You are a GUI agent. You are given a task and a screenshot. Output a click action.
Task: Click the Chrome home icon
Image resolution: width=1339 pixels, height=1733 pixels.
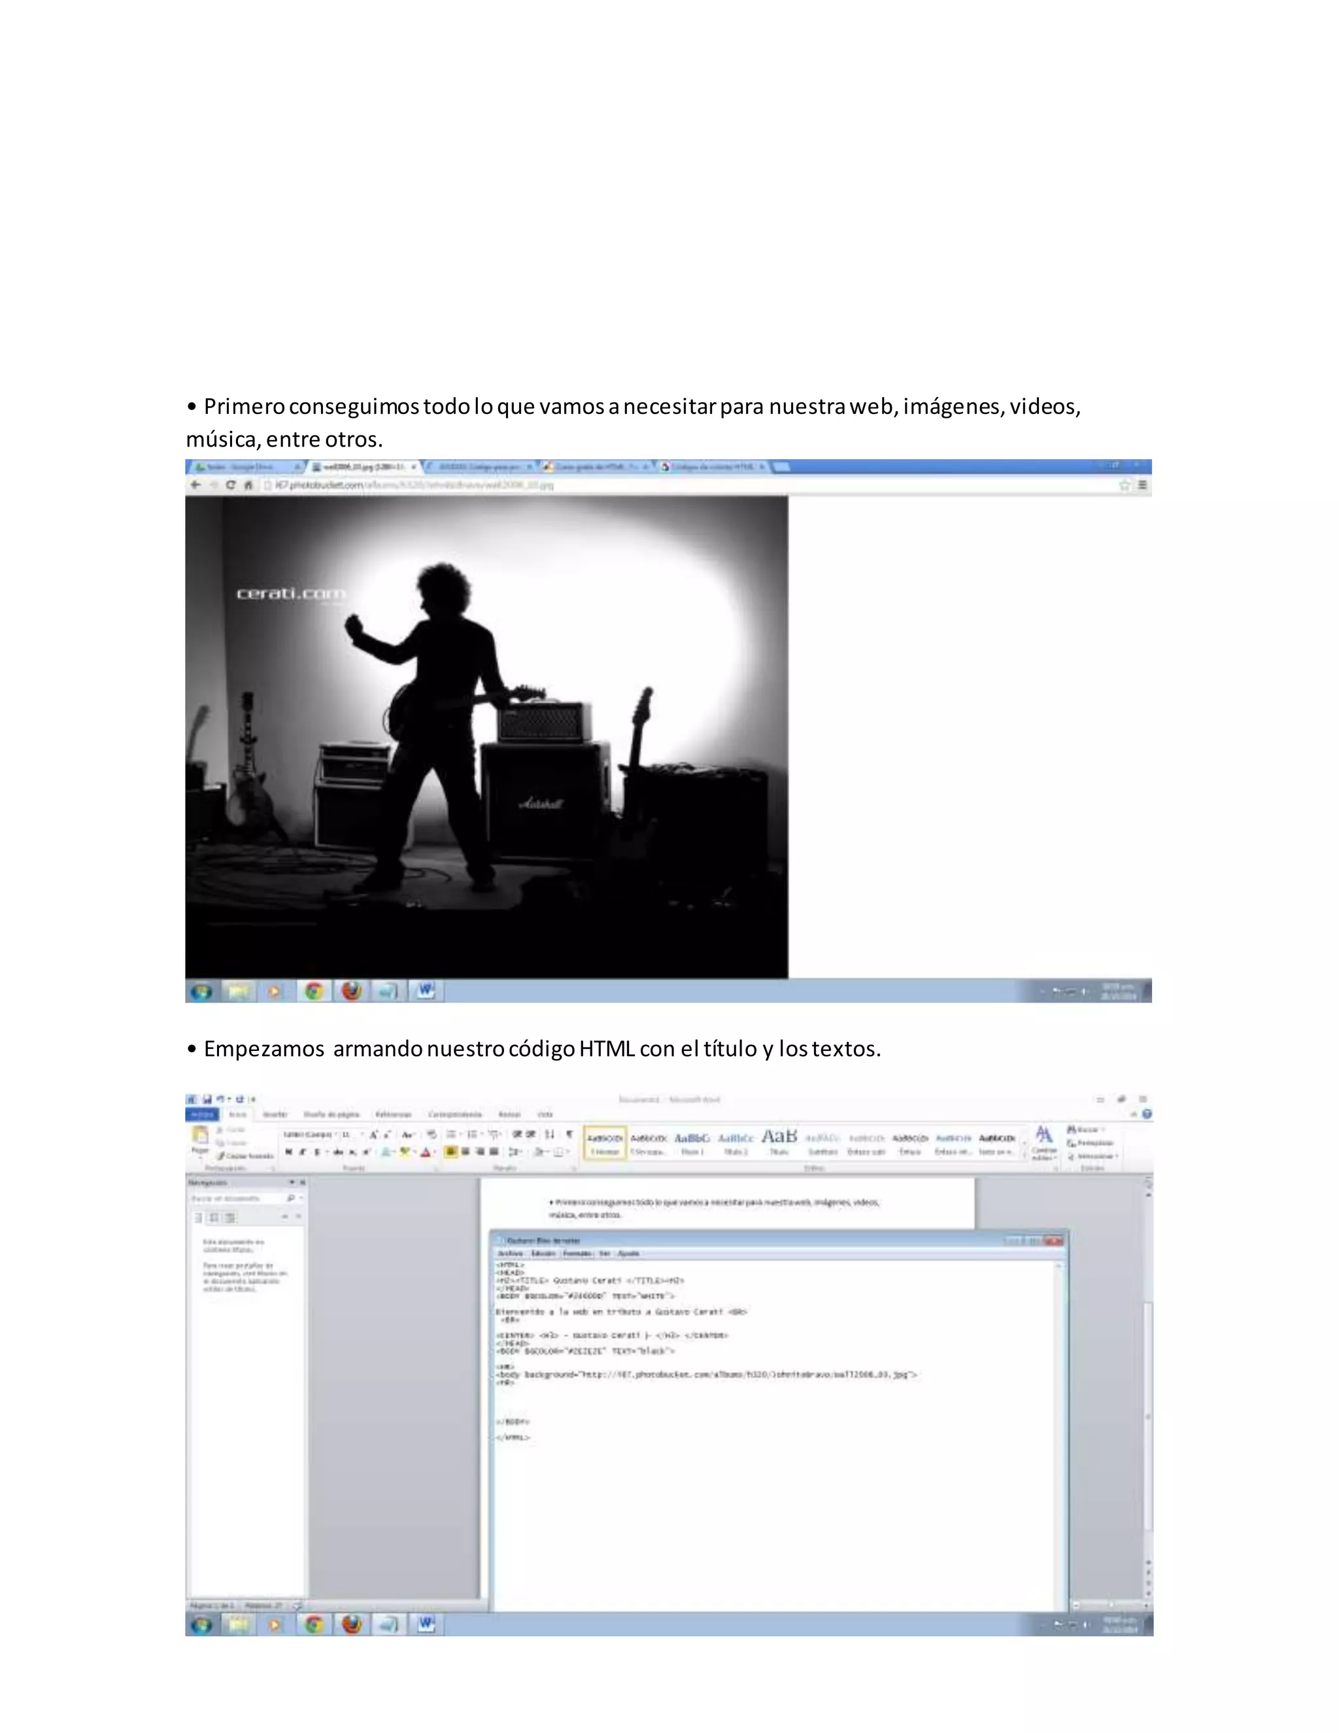(248, 485)
